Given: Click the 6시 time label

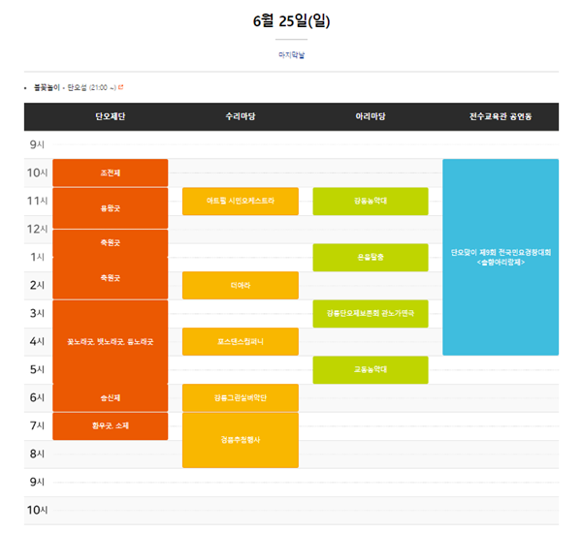Looking at the screenshot, I should (37, 397).
